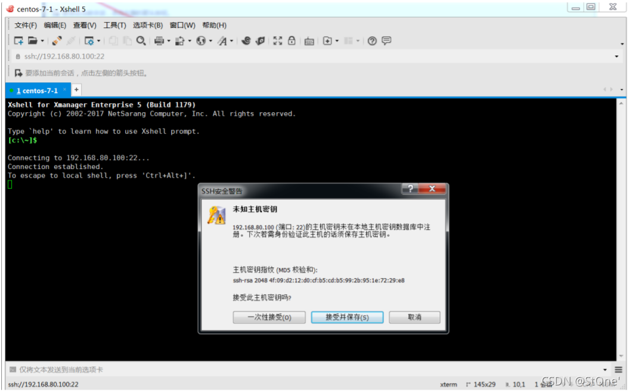Image resolution: width=629 pixels, height=392 pixels.
Task: Open the 选项卡(B) menu
Action: pos(148,25)
